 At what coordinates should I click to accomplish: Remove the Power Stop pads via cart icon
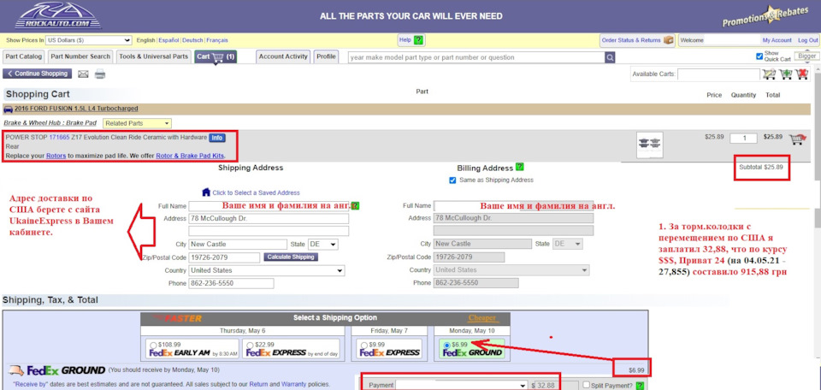coord(797,139)
